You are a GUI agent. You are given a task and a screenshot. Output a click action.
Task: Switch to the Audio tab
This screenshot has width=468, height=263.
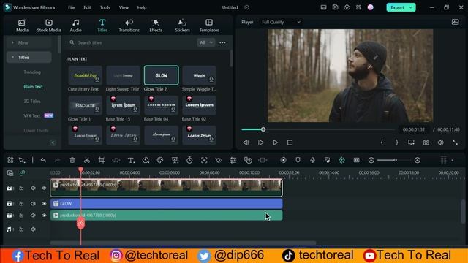[75, 26]
